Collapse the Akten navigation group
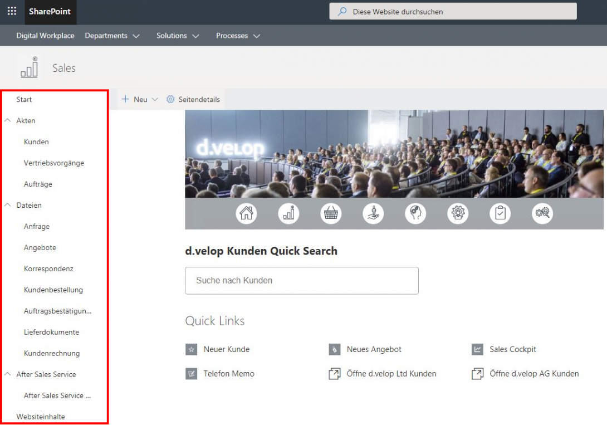 point(7,120)
